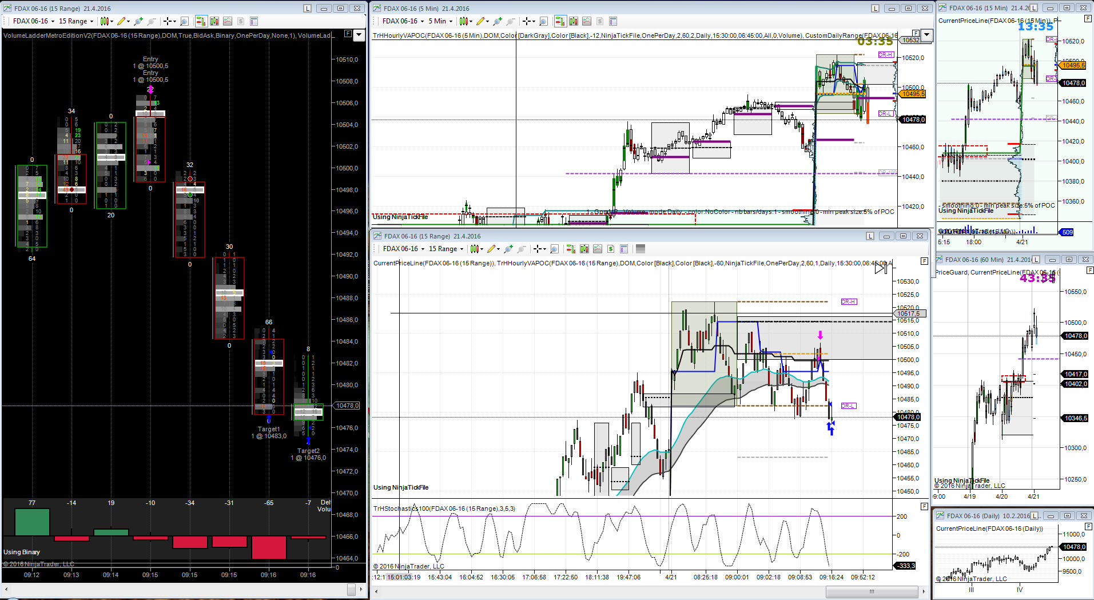Expand the black arrow dropdown in left chart corner

point(359,35)
